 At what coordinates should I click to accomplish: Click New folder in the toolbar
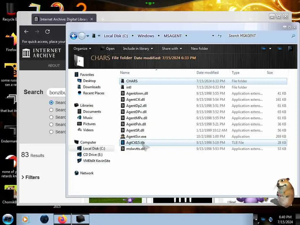pos(199,49)
